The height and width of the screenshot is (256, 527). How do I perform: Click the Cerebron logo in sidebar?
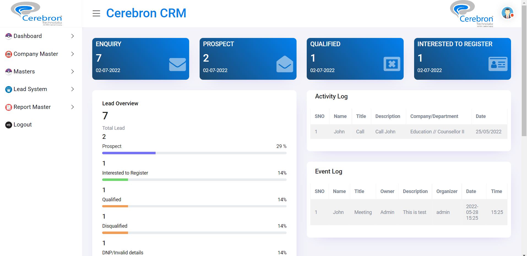click(36, 13)
